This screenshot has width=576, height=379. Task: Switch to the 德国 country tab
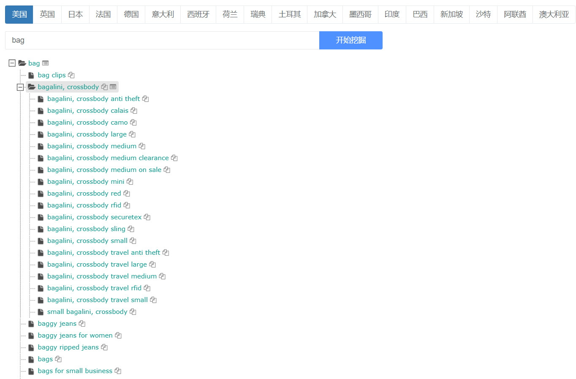pos(131,14)
